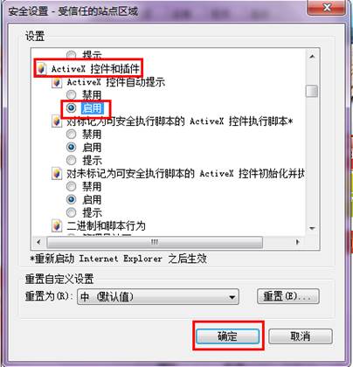Click the vertical scrollbar thumb
Image resolution: width=353 pixels, height=367 pixels.
tap(312, 91)
